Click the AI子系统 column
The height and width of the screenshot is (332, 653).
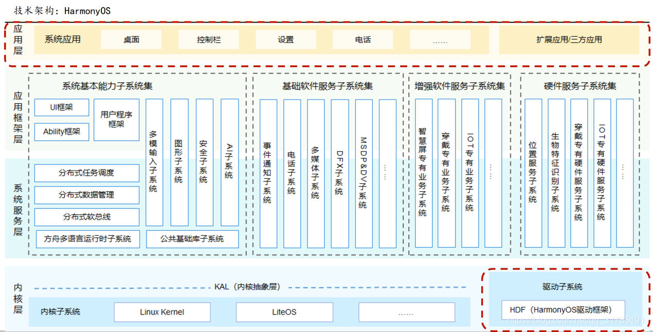229,162
